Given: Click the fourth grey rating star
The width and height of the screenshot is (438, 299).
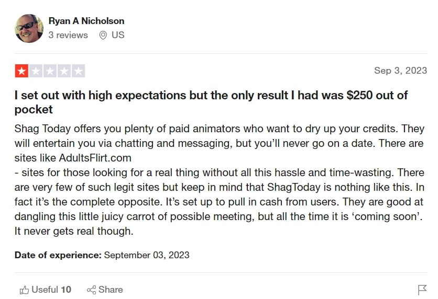Looking at the screenshot, I should 64,71.
